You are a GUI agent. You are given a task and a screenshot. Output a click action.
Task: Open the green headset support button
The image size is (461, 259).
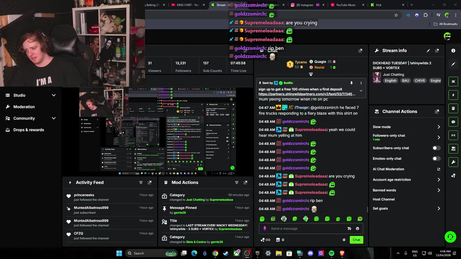(450, 237)
